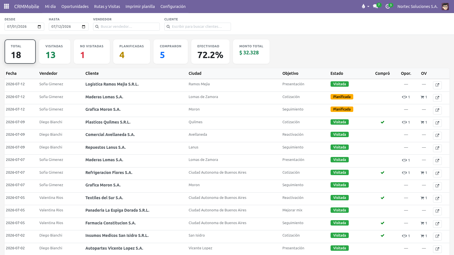Open external link for Panaderia La Espiga Dorada row
The width and height of the screenshot is (454, 255).
(437, 211)
